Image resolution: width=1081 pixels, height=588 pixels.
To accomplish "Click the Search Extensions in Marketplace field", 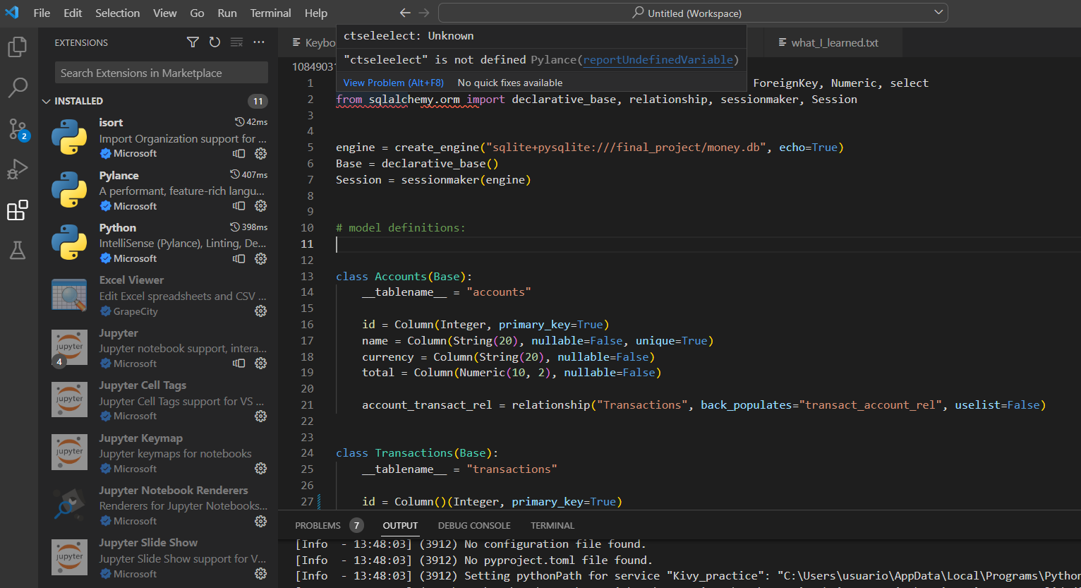I will pos(161,72).
